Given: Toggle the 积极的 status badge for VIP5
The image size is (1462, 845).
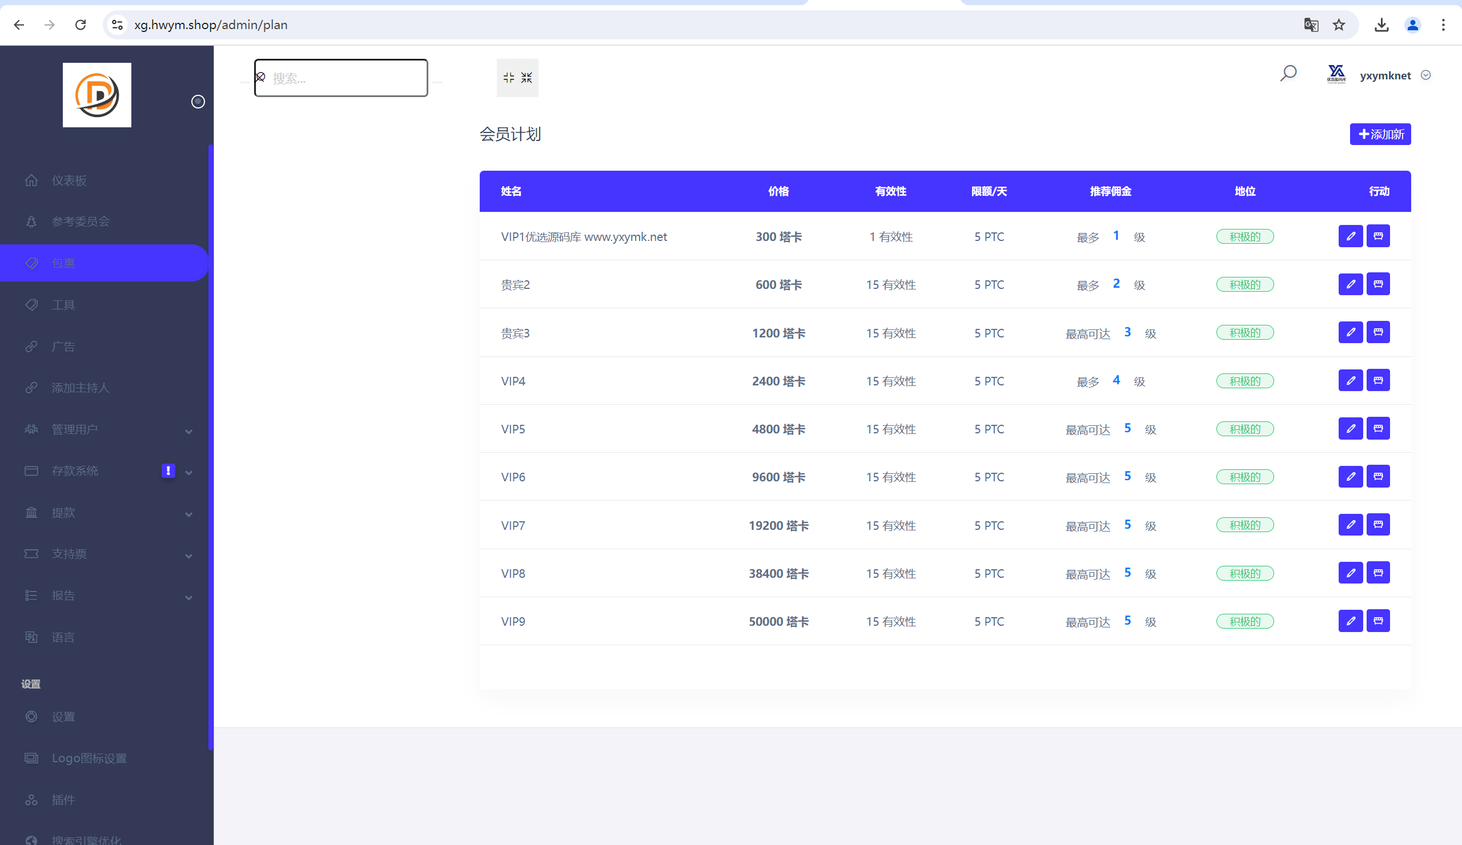Looking at the screenshot, I should [x=1244, y=429].
